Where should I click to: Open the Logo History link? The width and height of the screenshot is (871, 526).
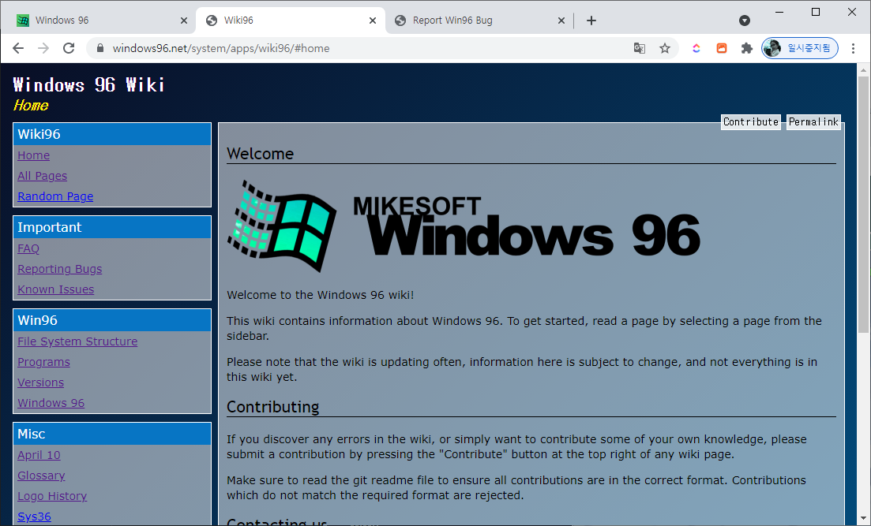click(52, 497)
